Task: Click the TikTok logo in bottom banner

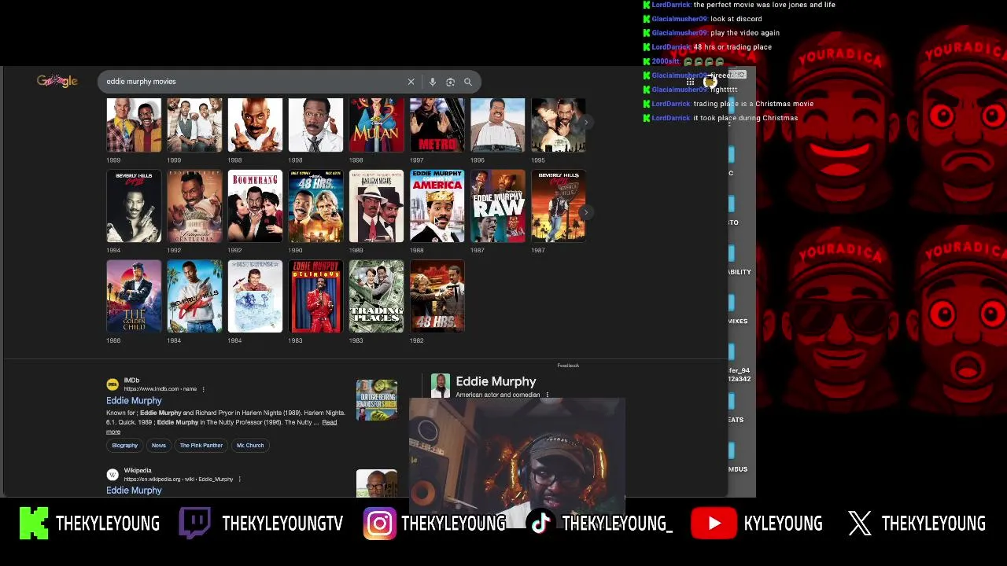Action: [541, 524]
